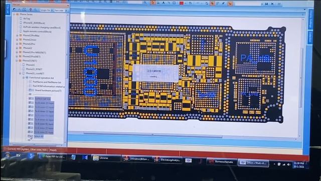The height and width of the screenshot is (181, 321).
Task: Show hidden icons arrow in system tray
Action: point(274,164)
